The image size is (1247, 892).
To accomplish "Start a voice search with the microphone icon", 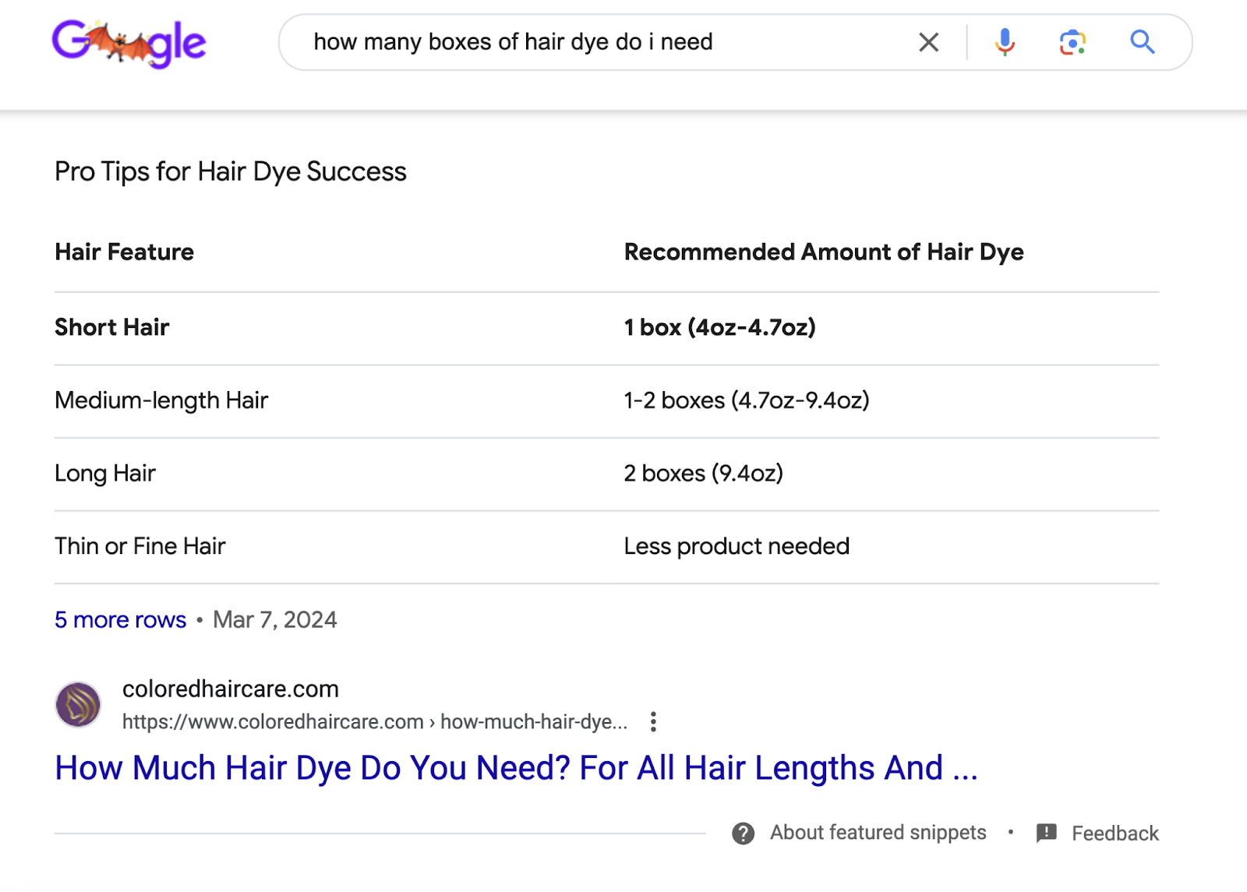I will pyautogui.click(x=1005, y=42).
